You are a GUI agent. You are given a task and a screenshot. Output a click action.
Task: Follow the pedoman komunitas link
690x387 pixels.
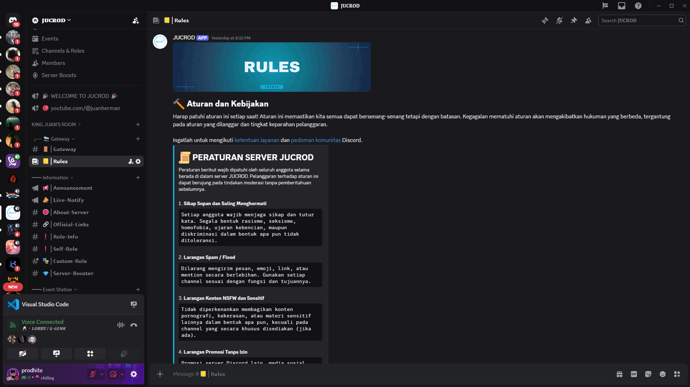(316, 140)
